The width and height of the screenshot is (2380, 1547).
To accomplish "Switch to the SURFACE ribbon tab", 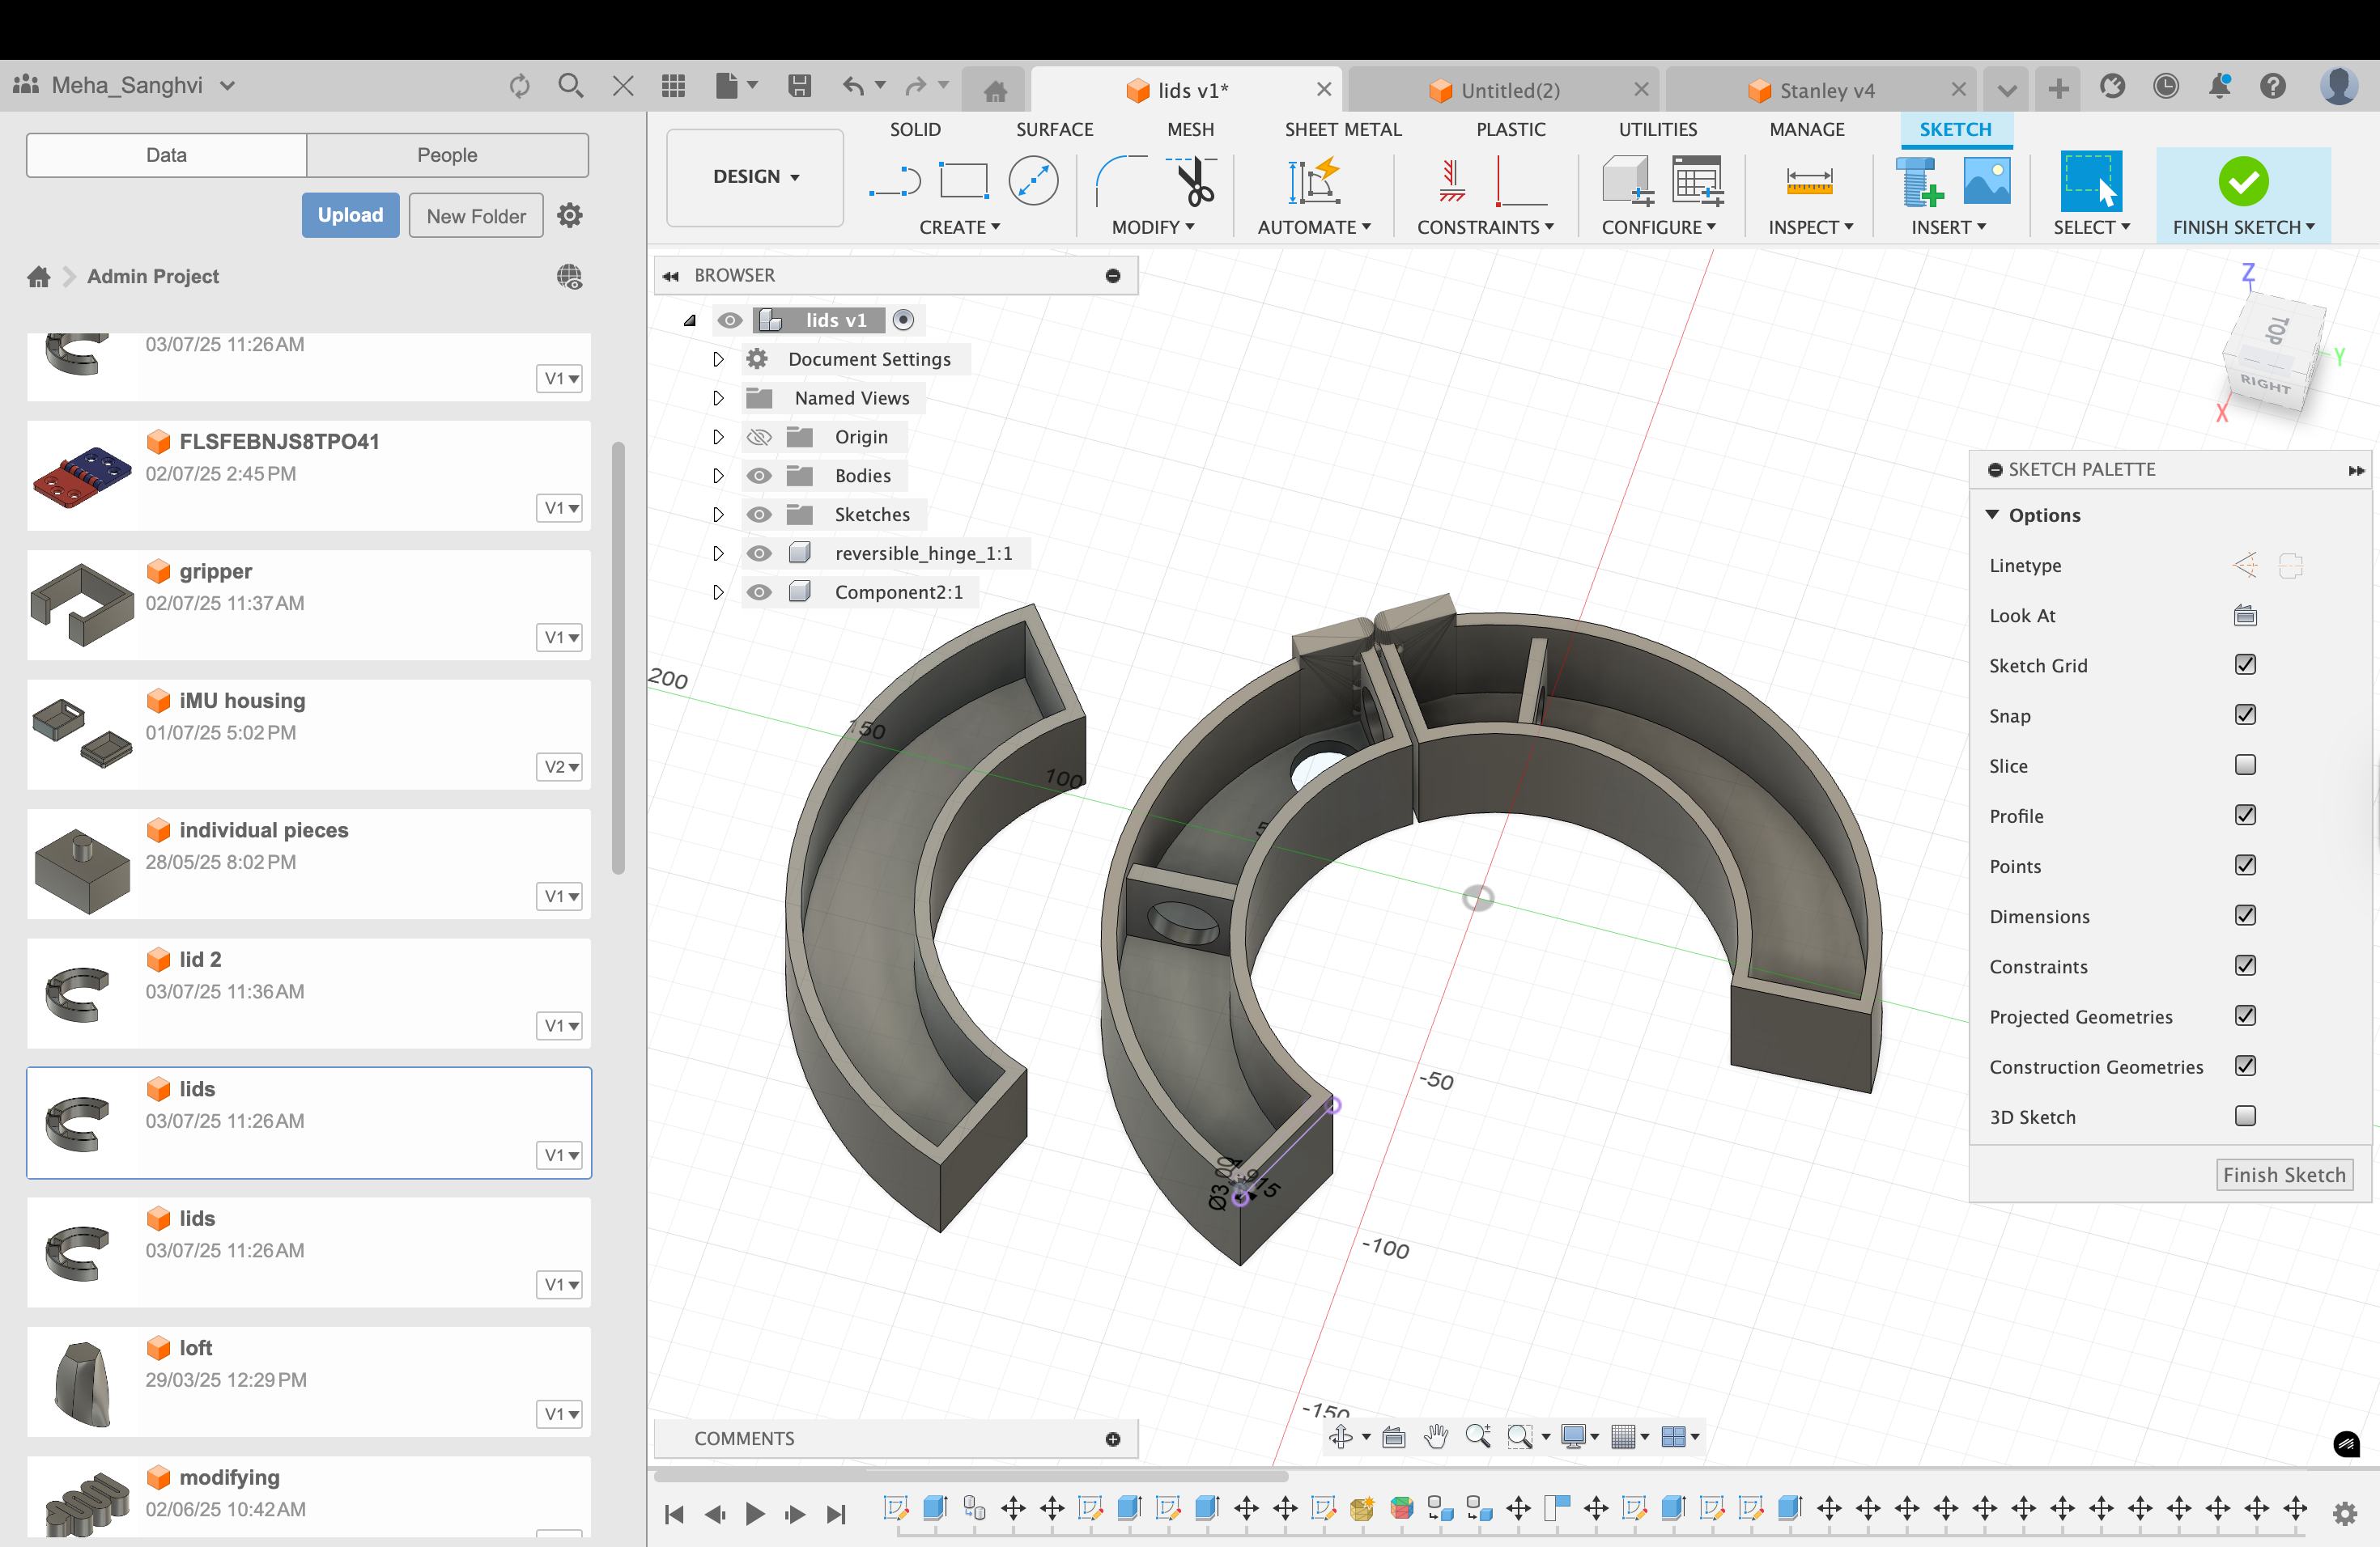I will 1054,129.
